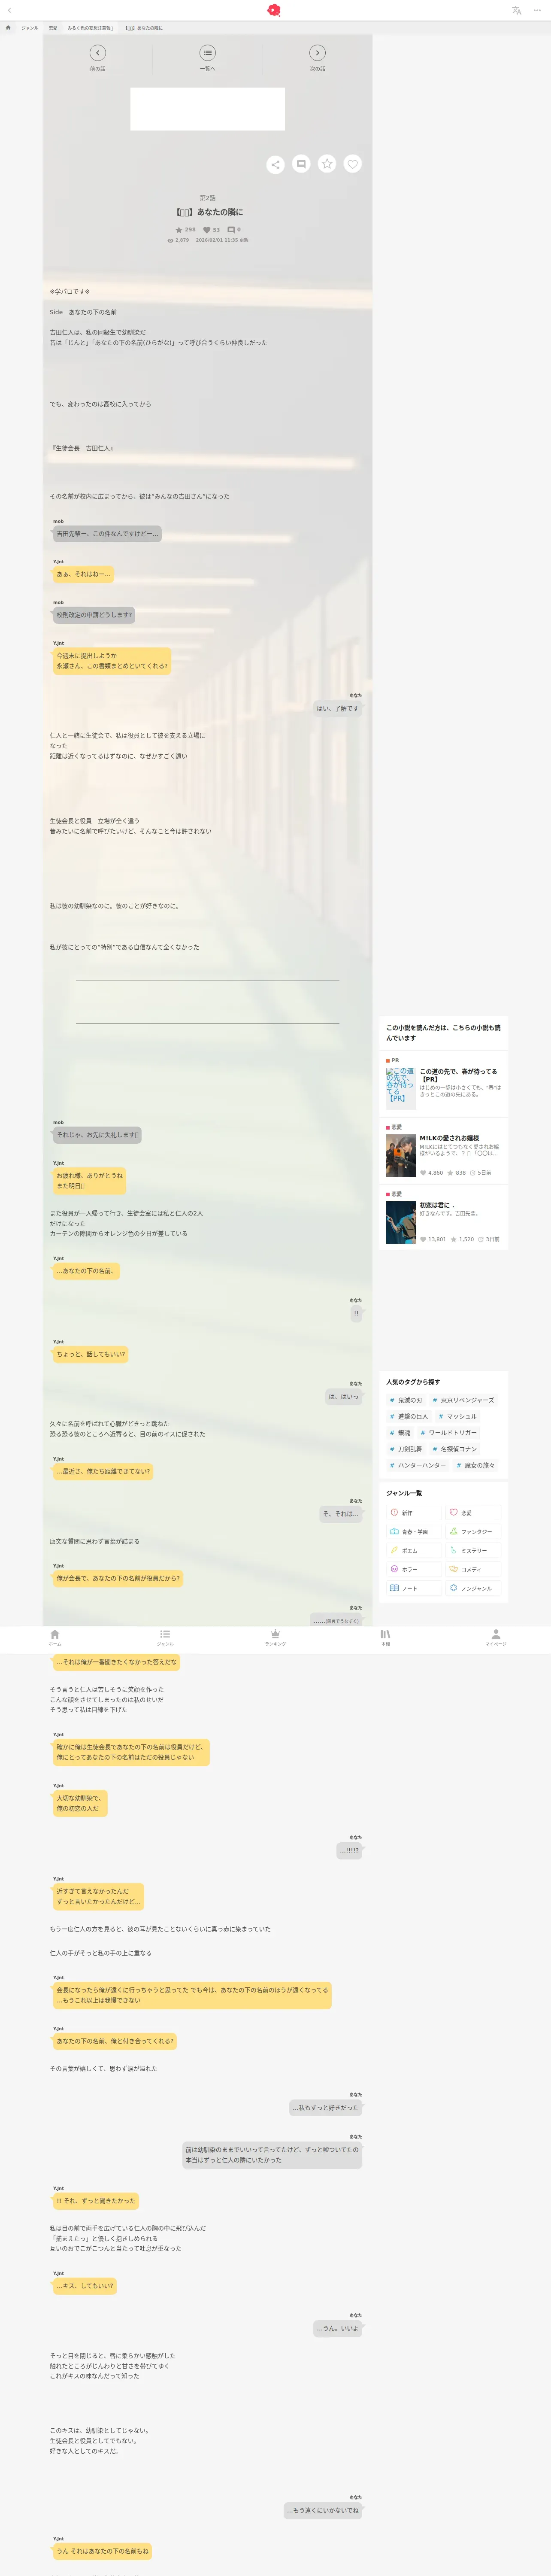Go to previous episode (前の話) arrow
This screenshot has width=551, height=2576.
(97, 53)
